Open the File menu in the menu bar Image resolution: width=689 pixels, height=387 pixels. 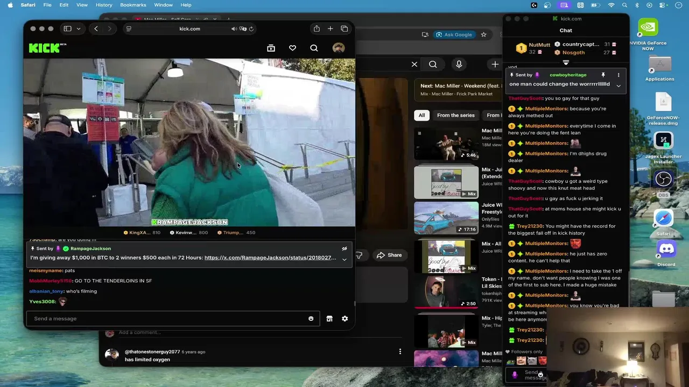[x=47, y=5]
